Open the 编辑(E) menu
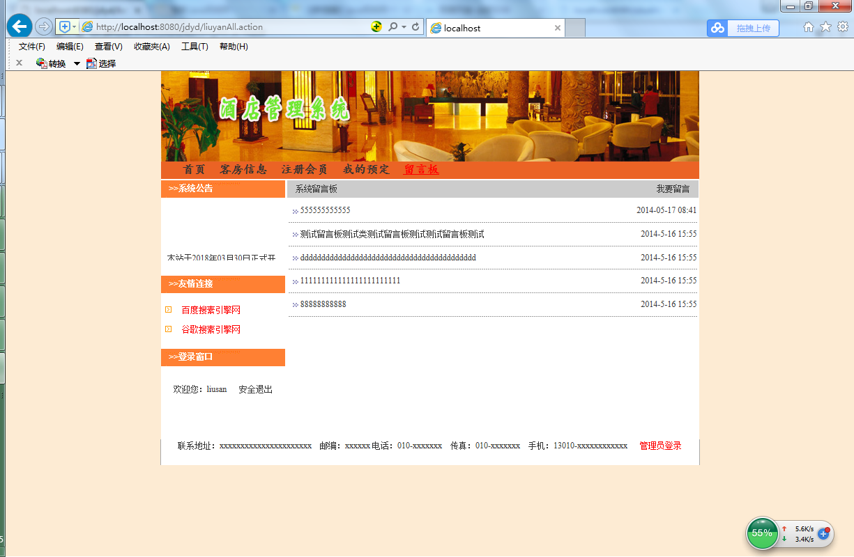This screenshot has width=854, height=557. (x=70, y=47)
